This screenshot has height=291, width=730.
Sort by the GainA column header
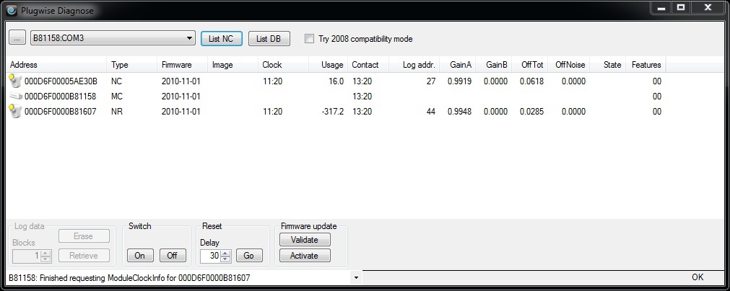(457, 65)
